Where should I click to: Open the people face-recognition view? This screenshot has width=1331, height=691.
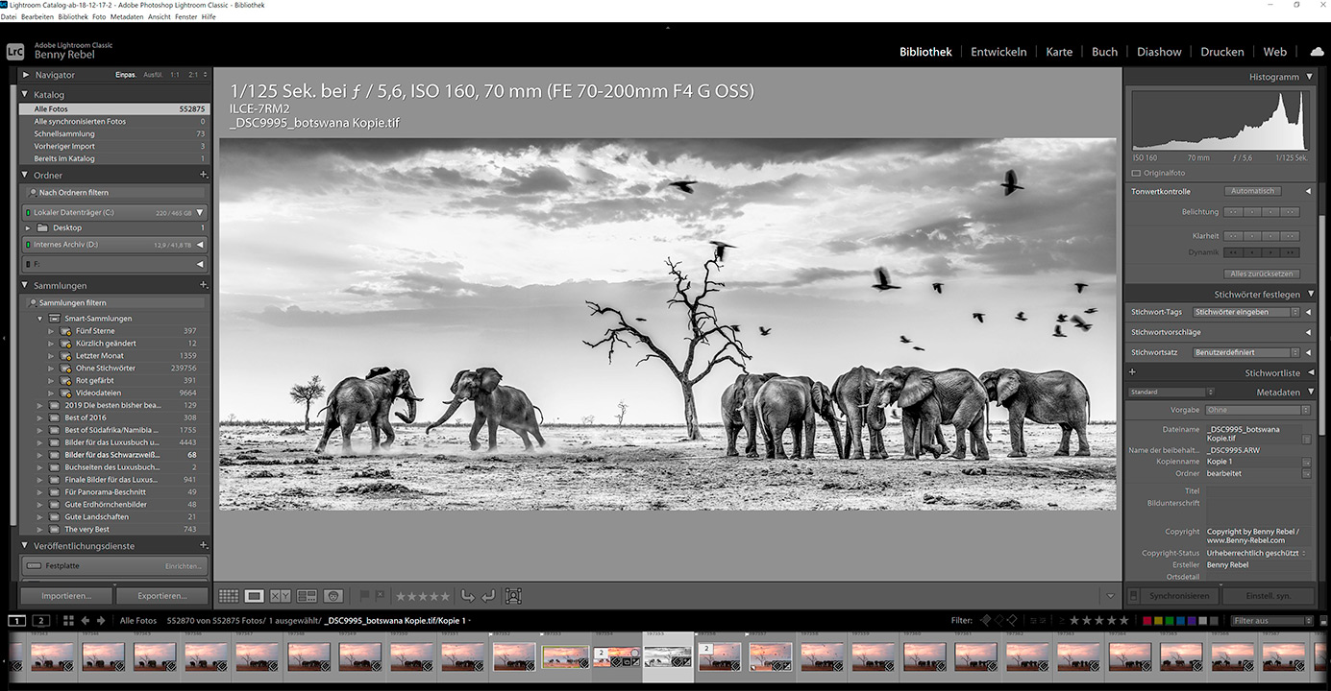333,596
